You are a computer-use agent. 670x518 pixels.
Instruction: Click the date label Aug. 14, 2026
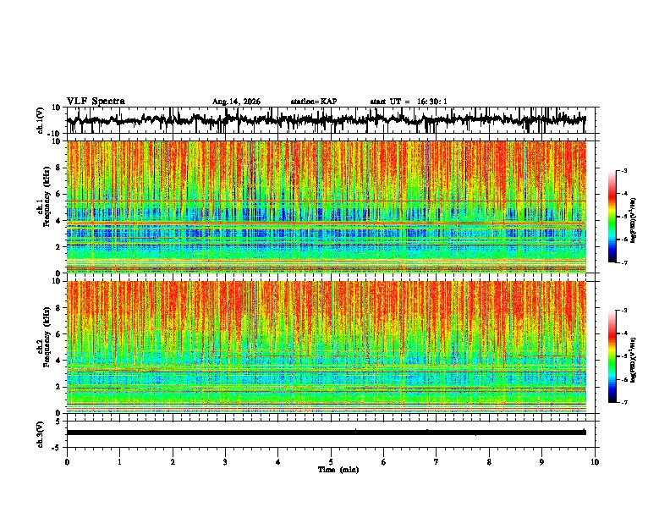point(236,102)
